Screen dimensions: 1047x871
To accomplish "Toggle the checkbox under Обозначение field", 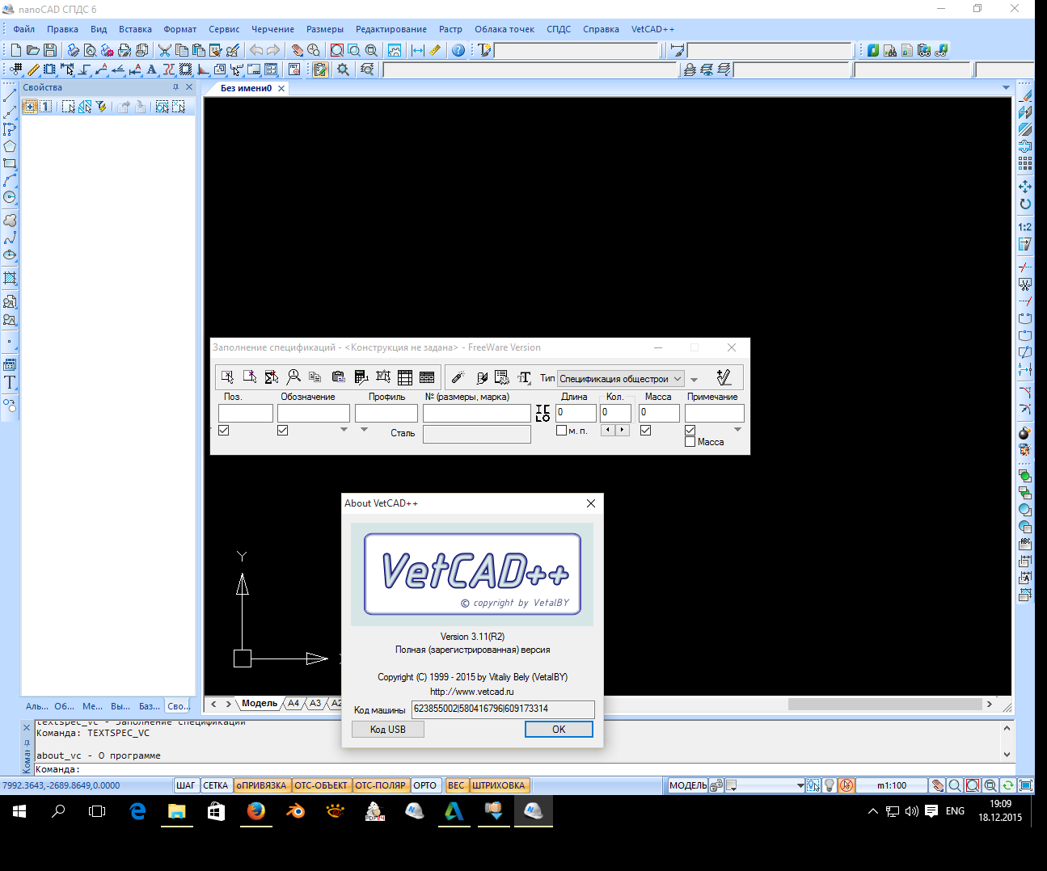I will (x=282, y=431).
